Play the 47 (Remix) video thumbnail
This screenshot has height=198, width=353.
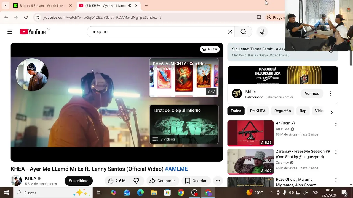tap(250, 133)
